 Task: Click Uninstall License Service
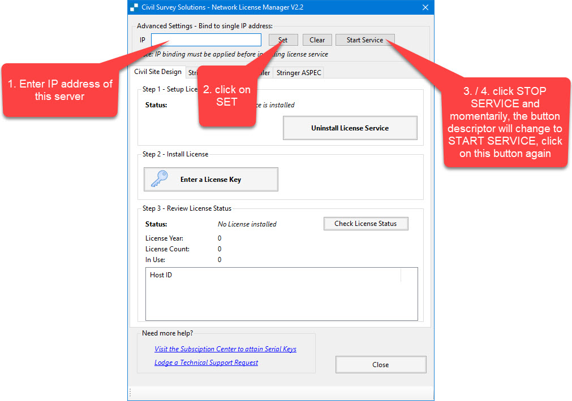click(x=350, y=128)
